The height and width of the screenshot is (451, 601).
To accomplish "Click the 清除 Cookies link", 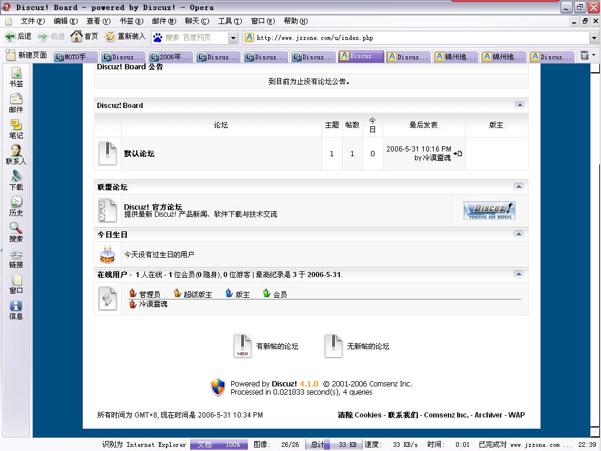I will click(x=360, y=415).
